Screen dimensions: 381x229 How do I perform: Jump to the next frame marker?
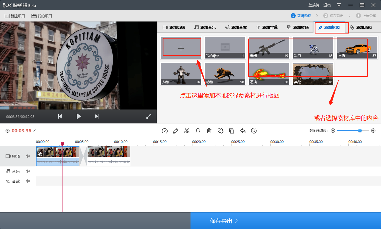pyautogui.click(x=97, y=116)
